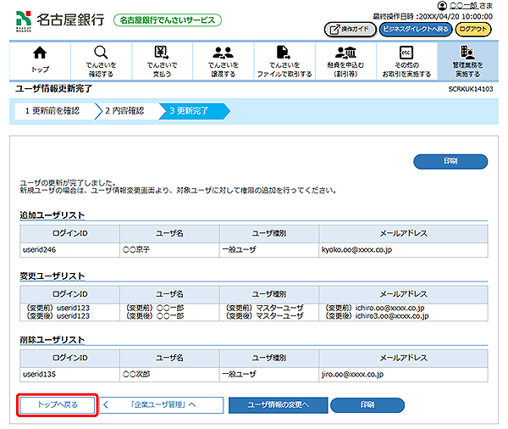Select step 1 更新前を確認
This screenshot has height=429, width=508.
[x=52, y=110]
